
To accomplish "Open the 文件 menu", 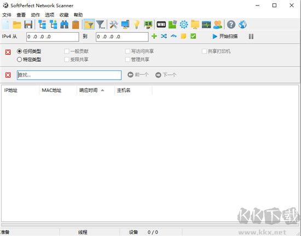I will pyautogui.click(x=7, y=15).
